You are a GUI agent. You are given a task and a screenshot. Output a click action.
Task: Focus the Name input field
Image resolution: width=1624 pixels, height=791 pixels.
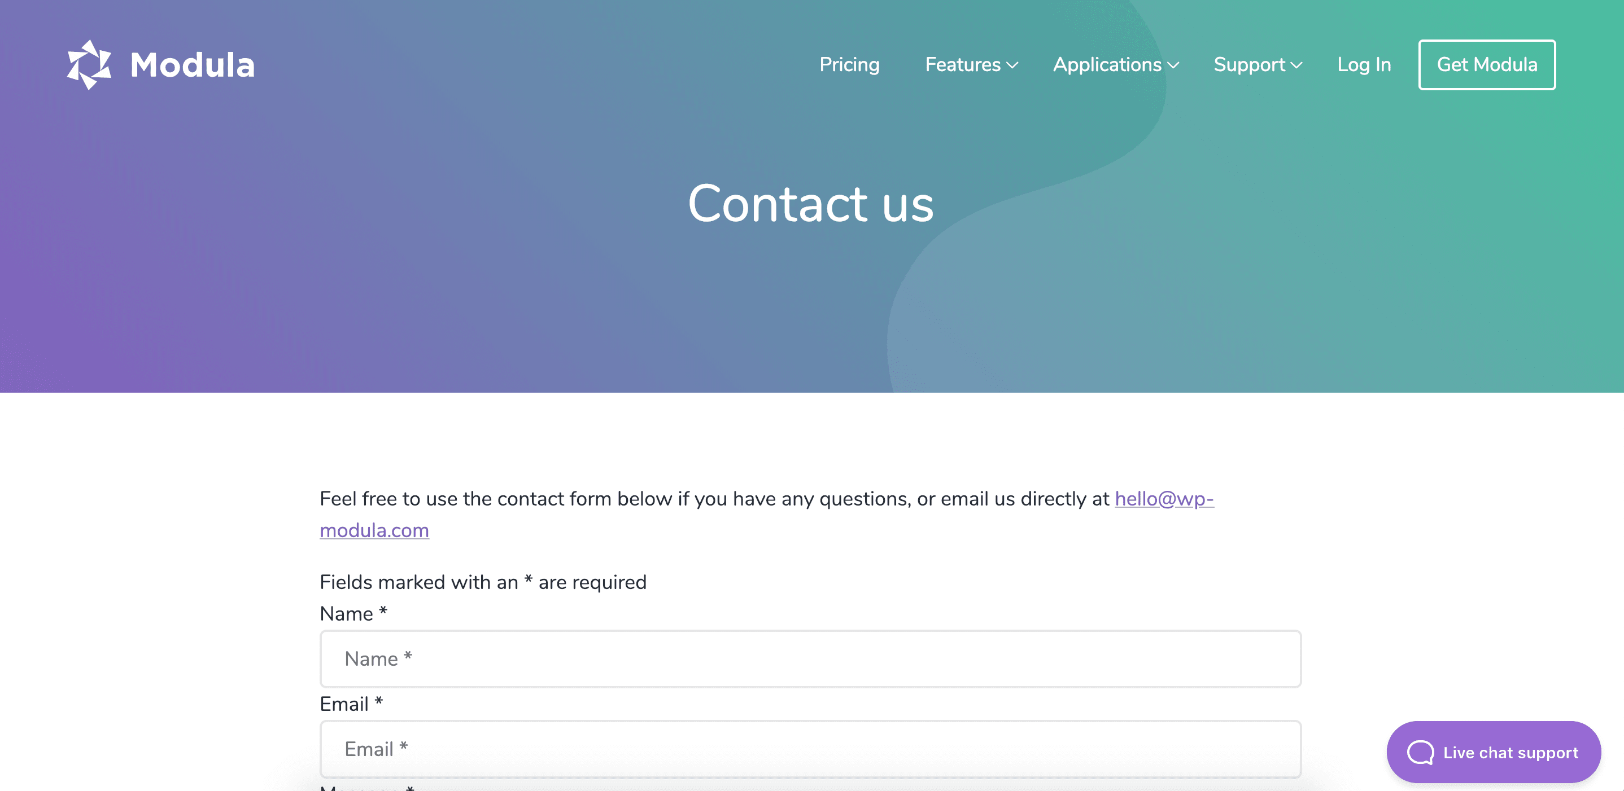pos(810,659)
